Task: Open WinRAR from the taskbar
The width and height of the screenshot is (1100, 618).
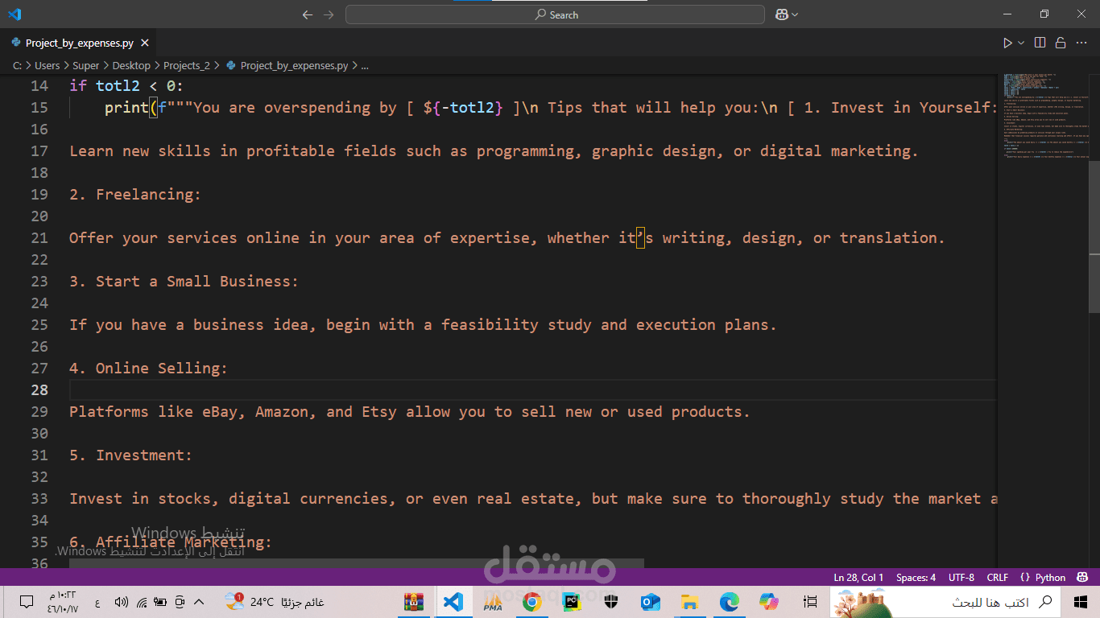Action: coord(414,602)
